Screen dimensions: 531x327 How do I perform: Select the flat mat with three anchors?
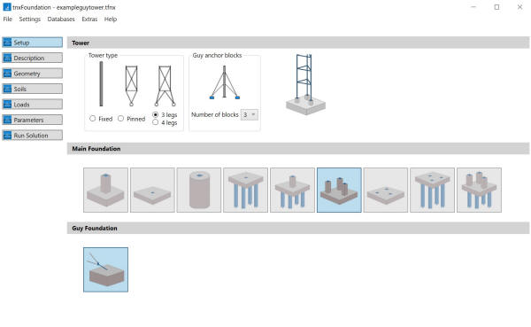coord(386,190)
